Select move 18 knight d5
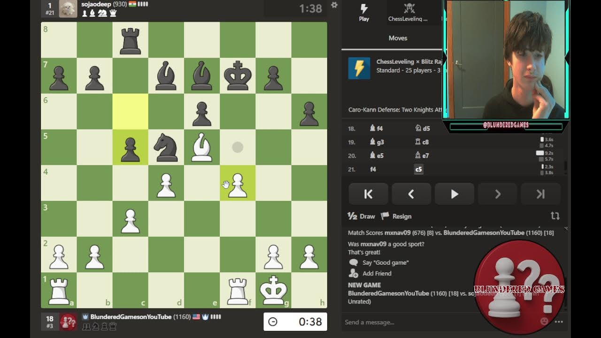Screen dimensions: 601x338 tap(423, 128)
